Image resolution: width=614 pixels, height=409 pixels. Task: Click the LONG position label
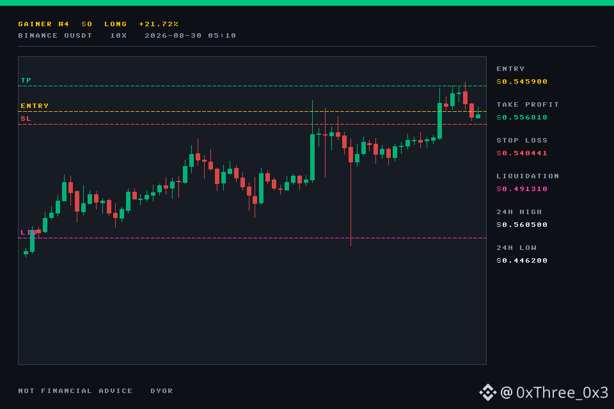tap(116, 24)
